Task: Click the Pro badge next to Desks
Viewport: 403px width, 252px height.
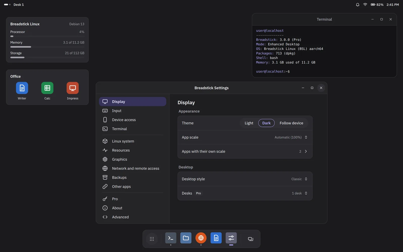Action: pyautogui.click(x=198, y=193)
